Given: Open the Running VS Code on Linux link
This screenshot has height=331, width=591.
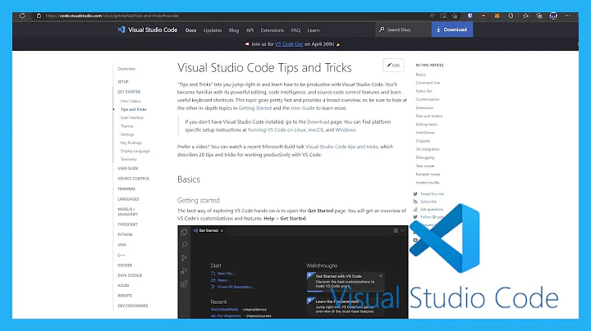Looking at the screenshot, I should 277,129.
